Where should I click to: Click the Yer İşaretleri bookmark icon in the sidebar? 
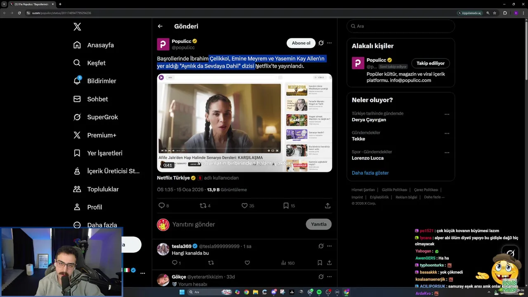coord(77,153)
